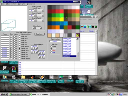Click the red toolbar icon in the background window
This screenshot has width=128, height=96.
point(82,26)
